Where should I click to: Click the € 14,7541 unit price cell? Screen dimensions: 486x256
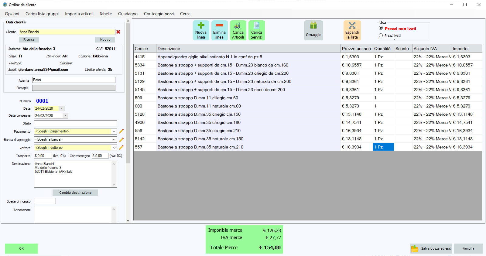coord(357,122)
